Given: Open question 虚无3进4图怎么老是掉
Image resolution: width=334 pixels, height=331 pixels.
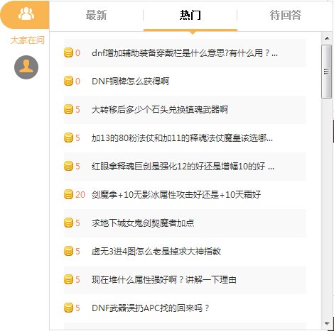Looking at the screenshot, I should pos(156,252).
